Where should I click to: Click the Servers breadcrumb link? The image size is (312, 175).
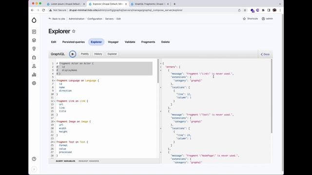tap(109, 18)
